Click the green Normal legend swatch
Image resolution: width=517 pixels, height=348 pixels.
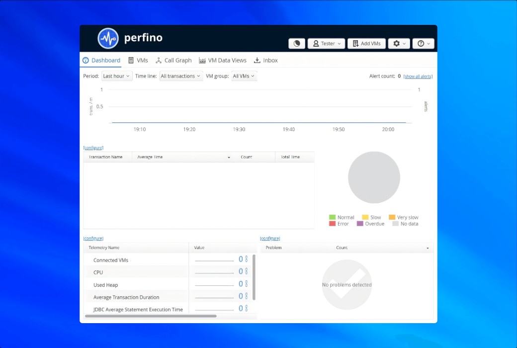(x=333, y=217)
